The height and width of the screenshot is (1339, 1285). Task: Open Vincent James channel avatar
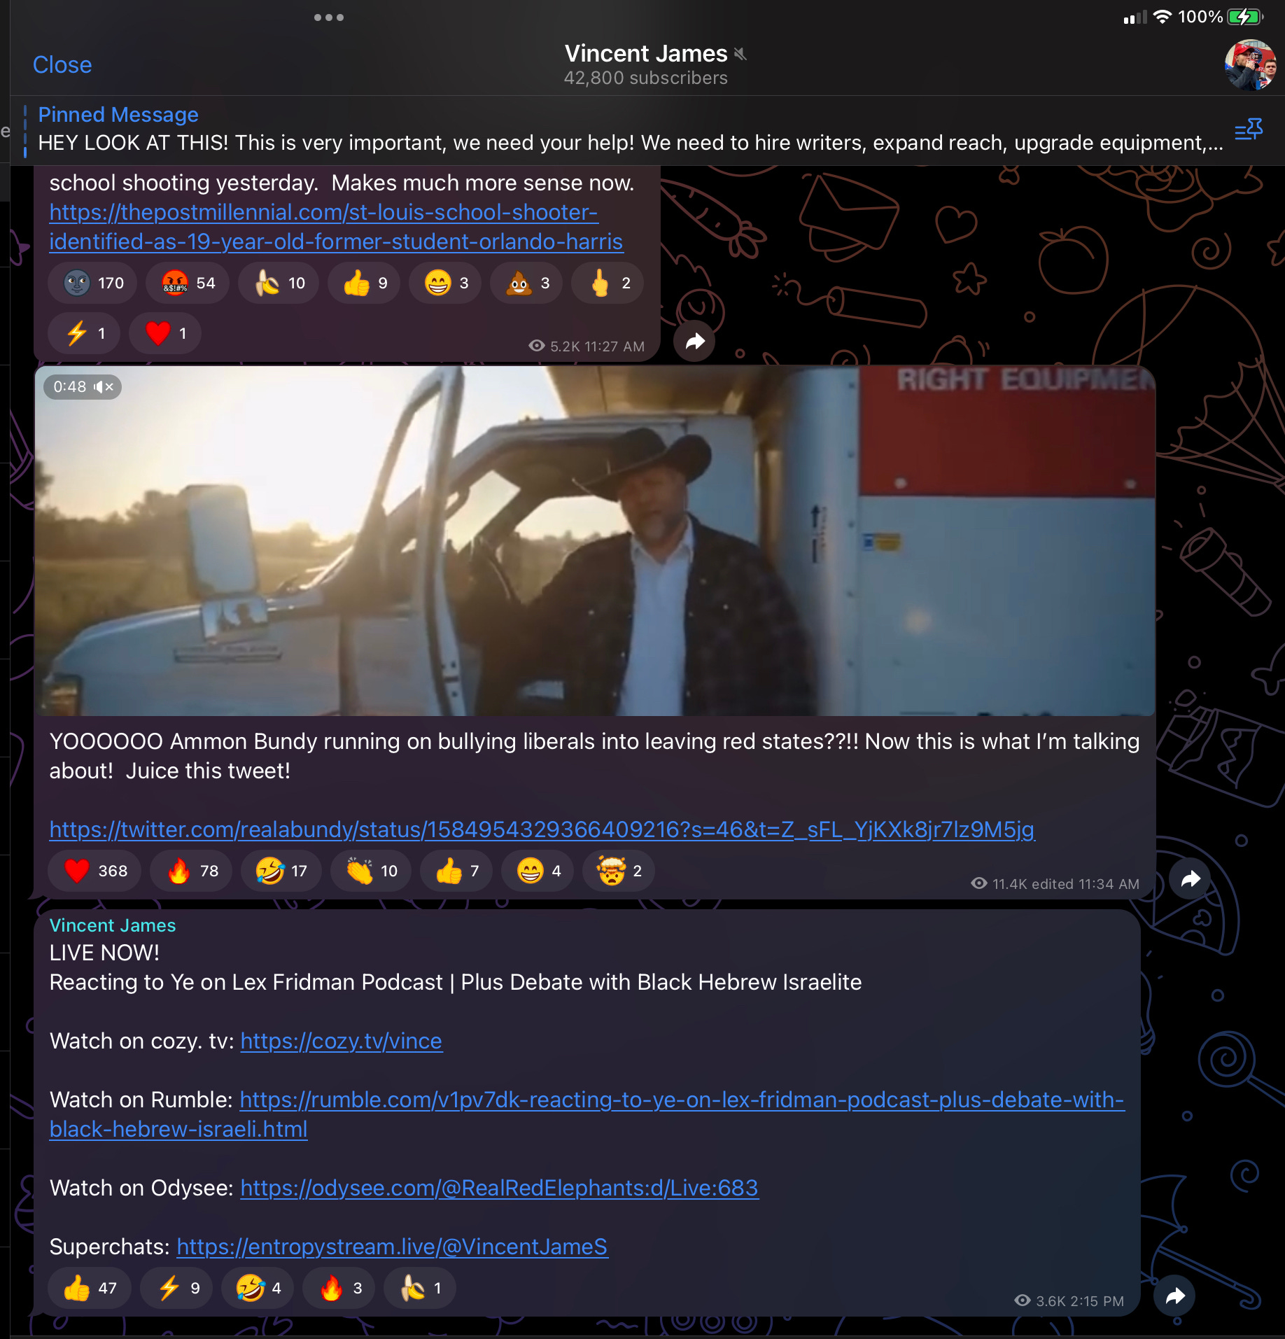point(1250,65)
